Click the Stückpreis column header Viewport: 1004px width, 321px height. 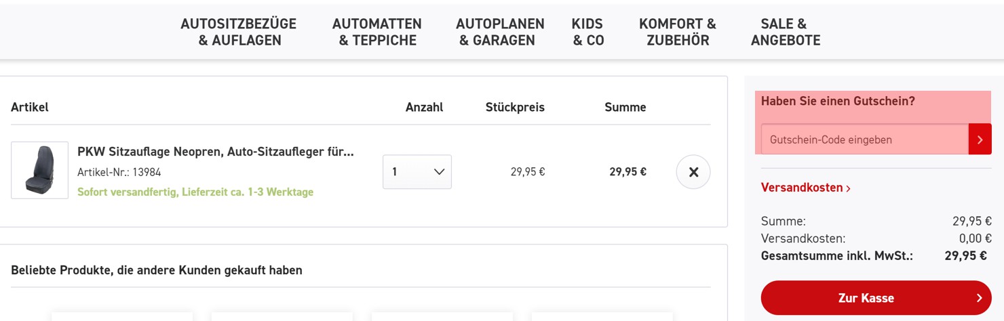(x=514, y=107)
